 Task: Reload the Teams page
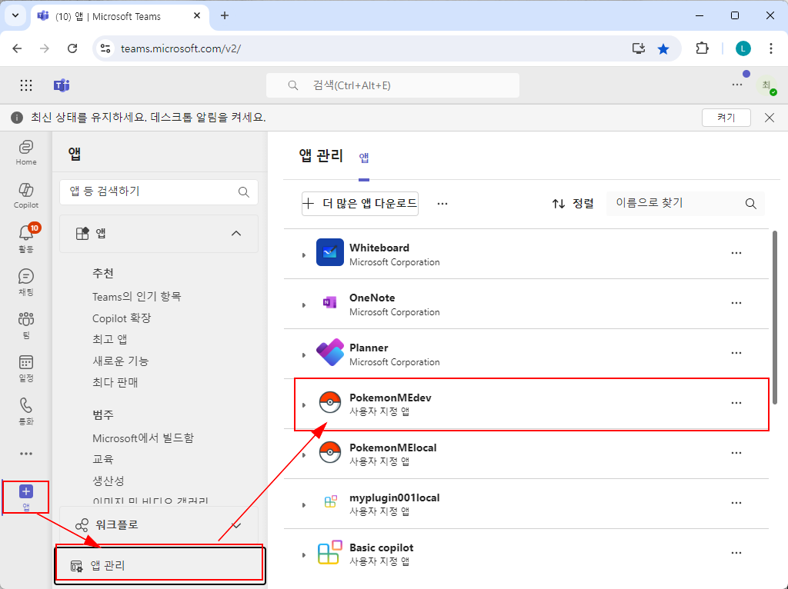point(72,48)
